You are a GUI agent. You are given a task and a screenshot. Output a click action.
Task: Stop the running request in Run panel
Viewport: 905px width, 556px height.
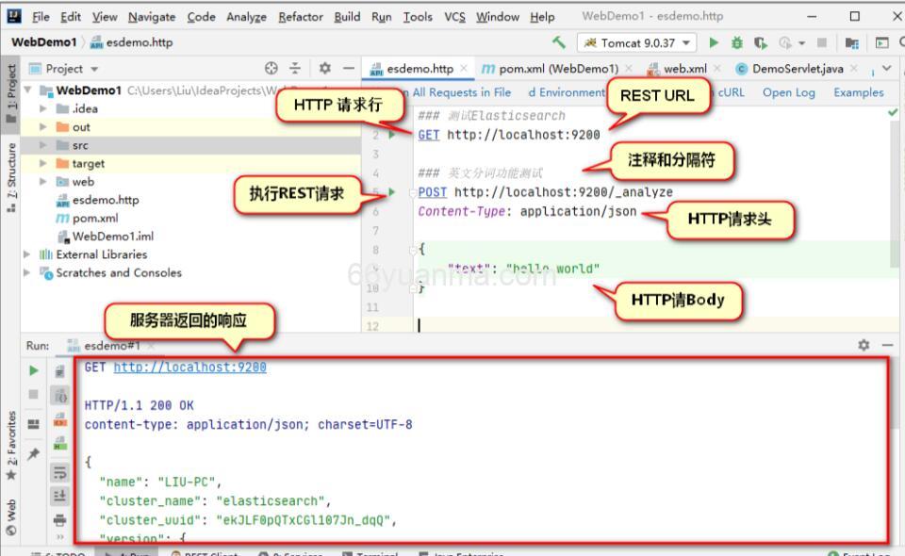(x=34, y=392)
